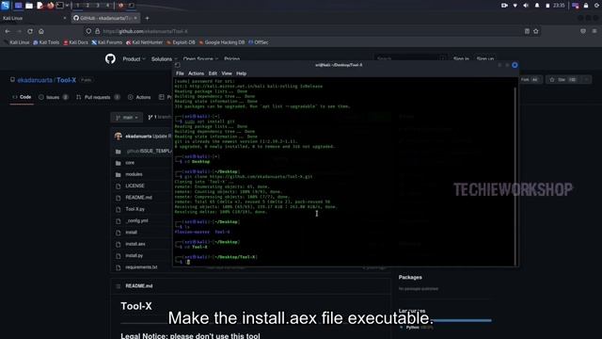Viewport: 602px width, 339px height.
Task: Open the Firefox hamburger menu
Action: [x=594, y=31]
